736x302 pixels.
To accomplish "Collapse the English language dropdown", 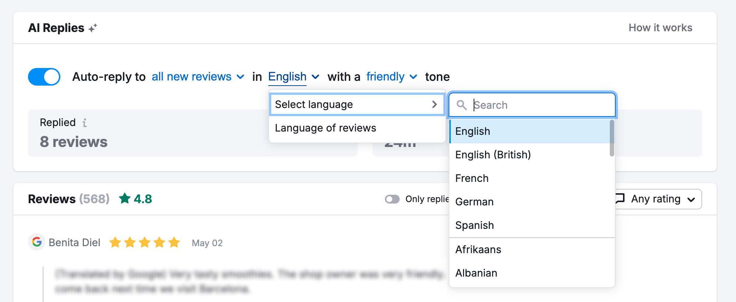I will (294, 77).
